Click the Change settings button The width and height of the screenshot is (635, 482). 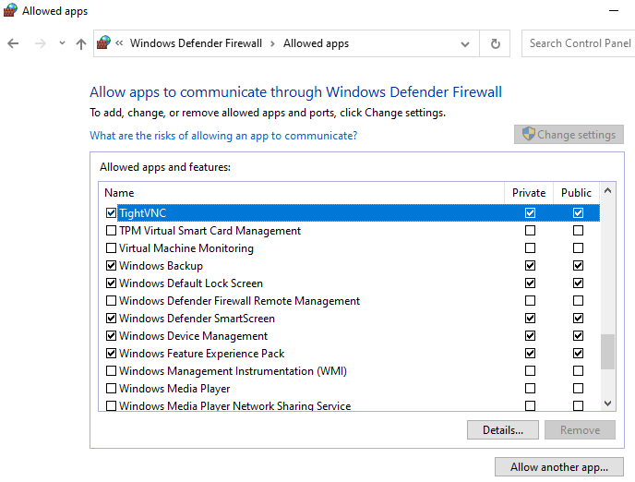pyautogui.click(x=569, y=135)
